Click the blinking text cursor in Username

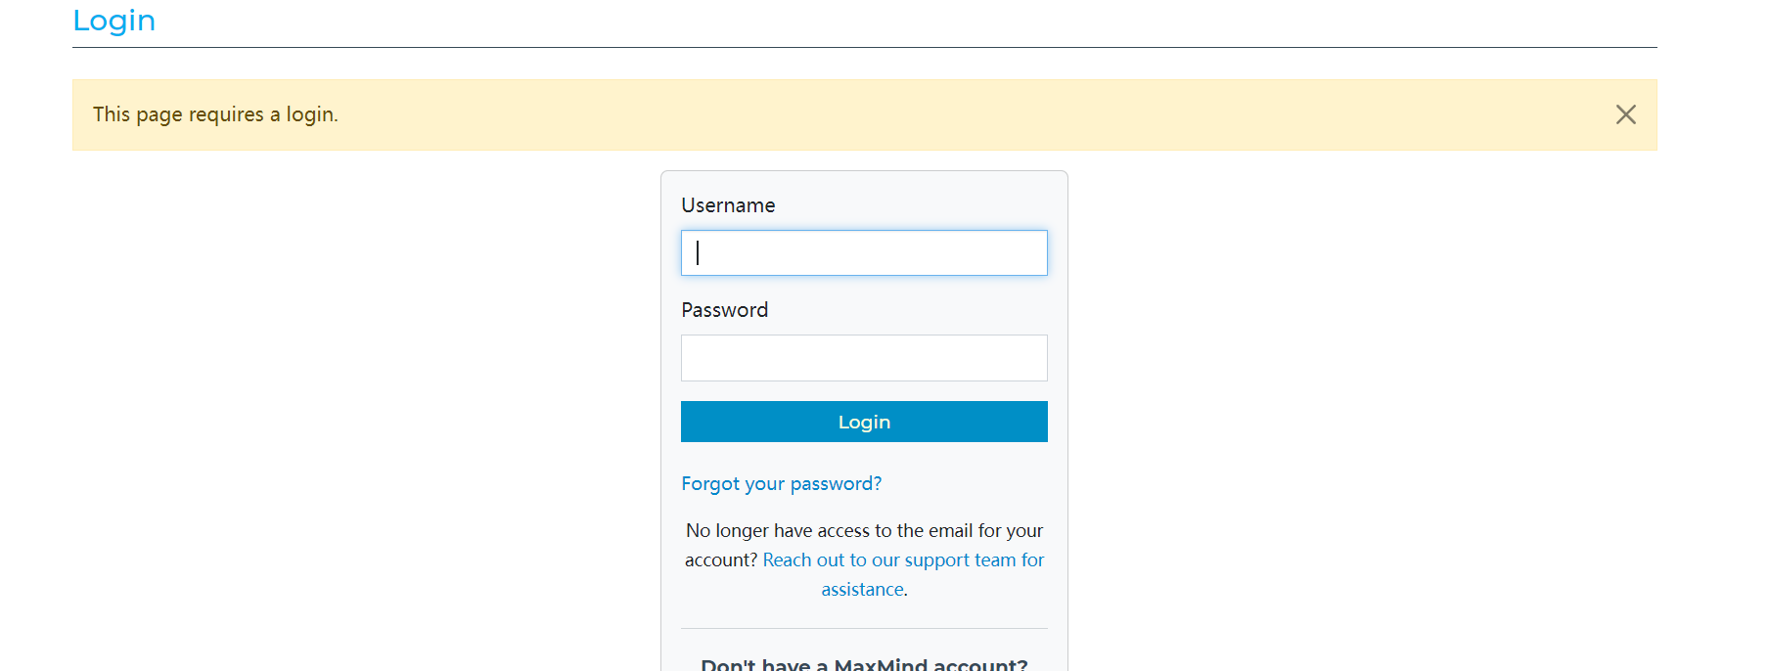point(698,252)
